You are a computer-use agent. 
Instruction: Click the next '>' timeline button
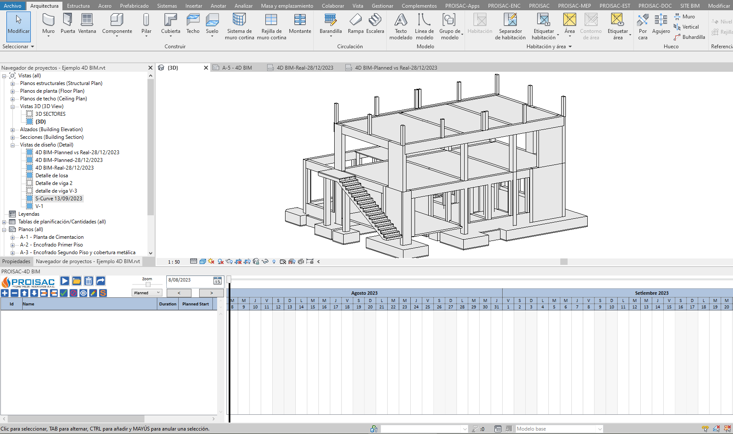coord(212,293)
